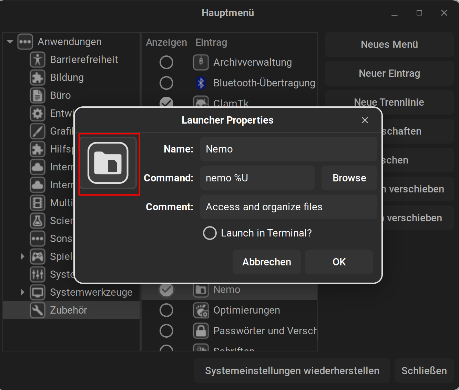Select the Archivverwaltung entry text
The height and width of the screenshot is (390, 459).
[253, 62]
